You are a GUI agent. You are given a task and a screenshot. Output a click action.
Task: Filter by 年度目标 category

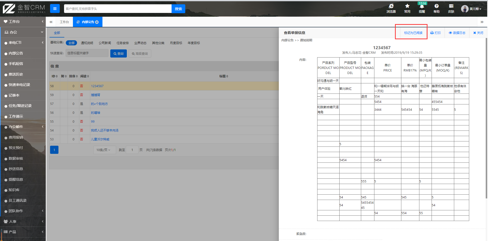tap(194, 43)
